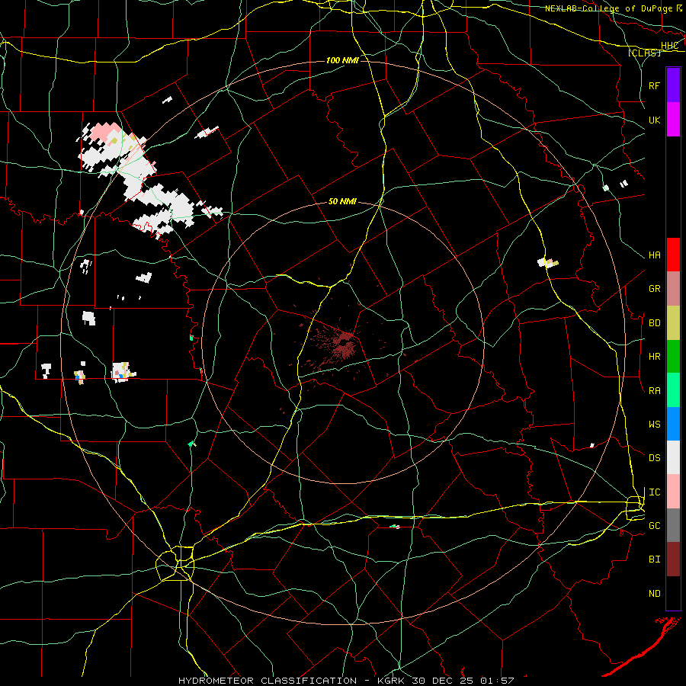Click the "BD" legend label

coord(655,323)
